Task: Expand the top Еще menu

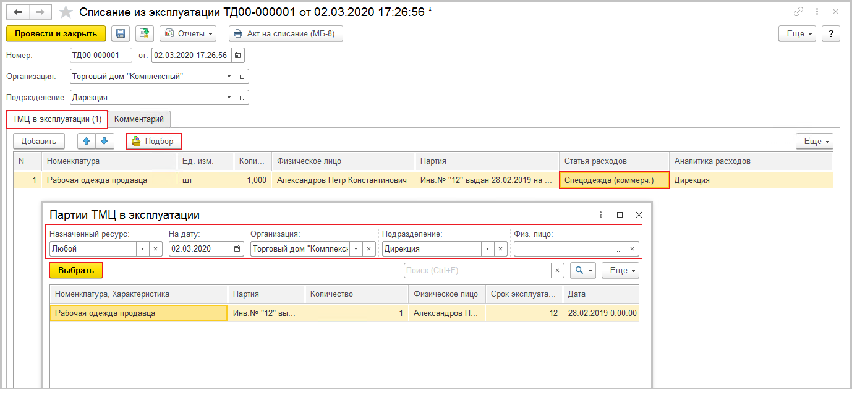Action: click(x=798, y=33)
